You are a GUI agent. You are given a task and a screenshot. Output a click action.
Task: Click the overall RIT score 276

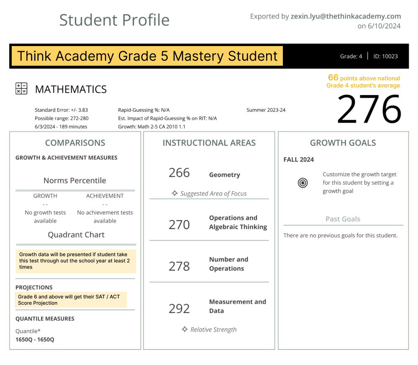pyautogui.click(x=369, y=109)
